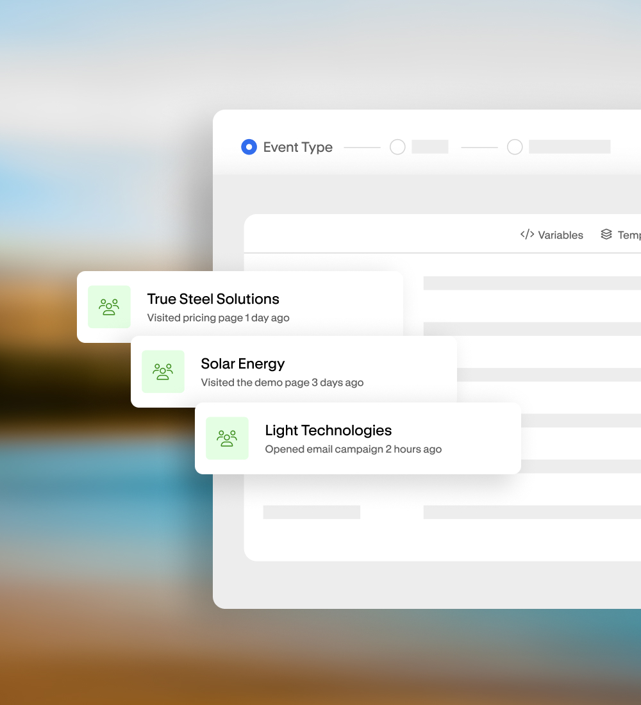Click the green team icon on True Steel Solutions card

click(109, 307)
